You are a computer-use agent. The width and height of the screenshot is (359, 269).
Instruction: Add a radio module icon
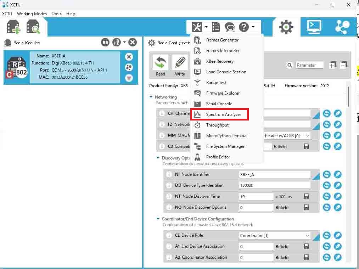[x=13, y=27]
